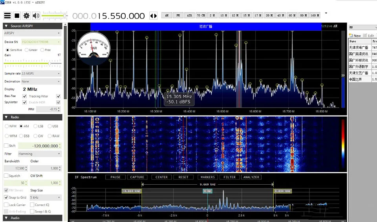Open the Sample rate dropdown
The height and width of the screenshot is (222, 377).
tap(42, 73)
